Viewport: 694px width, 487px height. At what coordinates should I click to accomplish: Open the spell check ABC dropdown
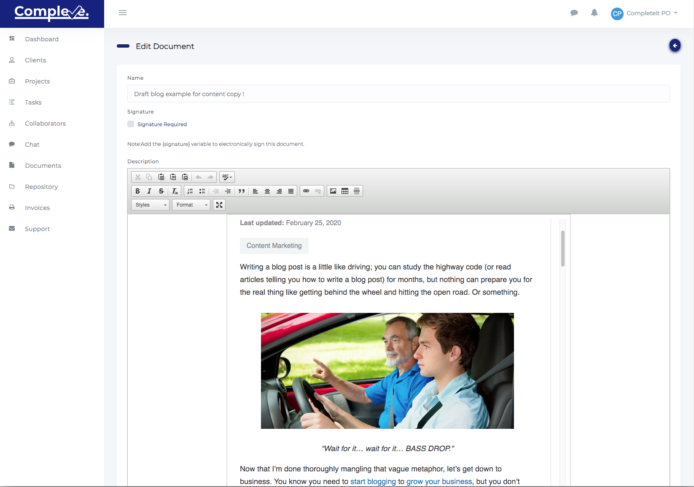[227, 177]
